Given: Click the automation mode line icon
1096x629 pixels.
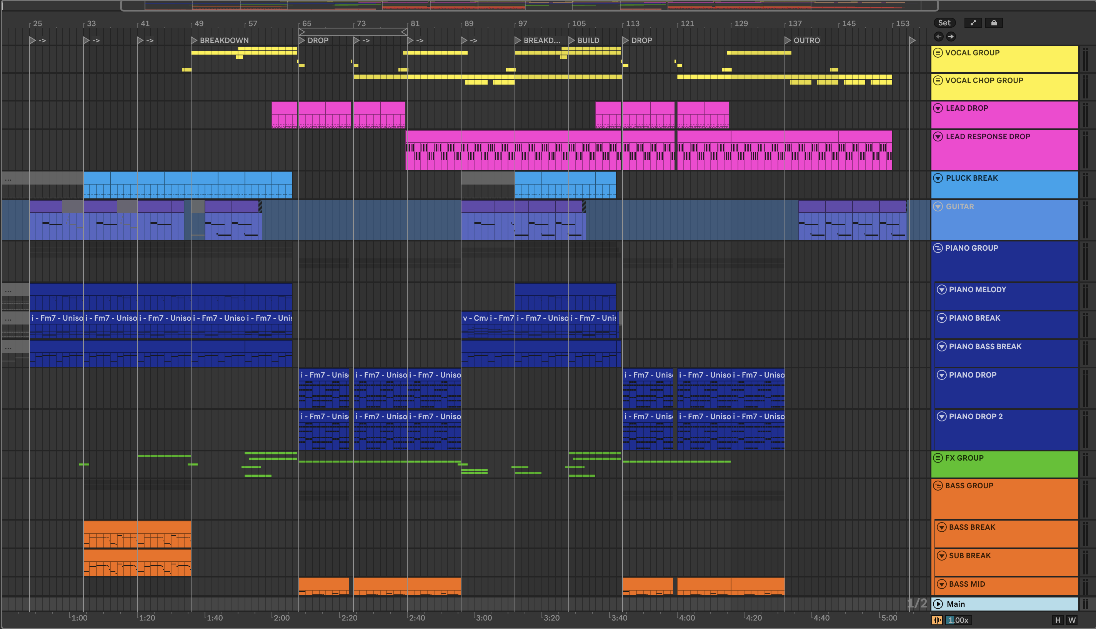Looking at the screenshot, I should pos(973,23).
